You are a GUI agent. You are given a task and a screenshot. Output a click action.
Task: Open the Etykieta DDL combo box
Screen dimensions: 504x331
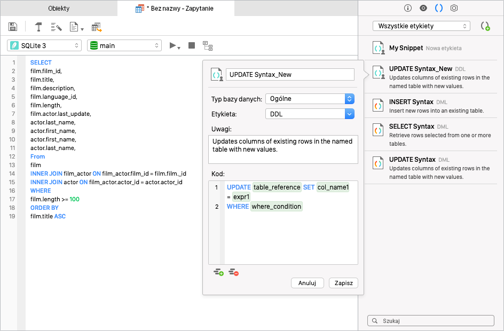(310, 114)
